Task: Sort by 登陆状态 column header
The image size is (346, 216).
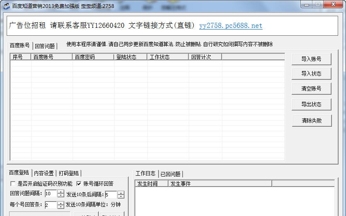Action: (130, 57)
